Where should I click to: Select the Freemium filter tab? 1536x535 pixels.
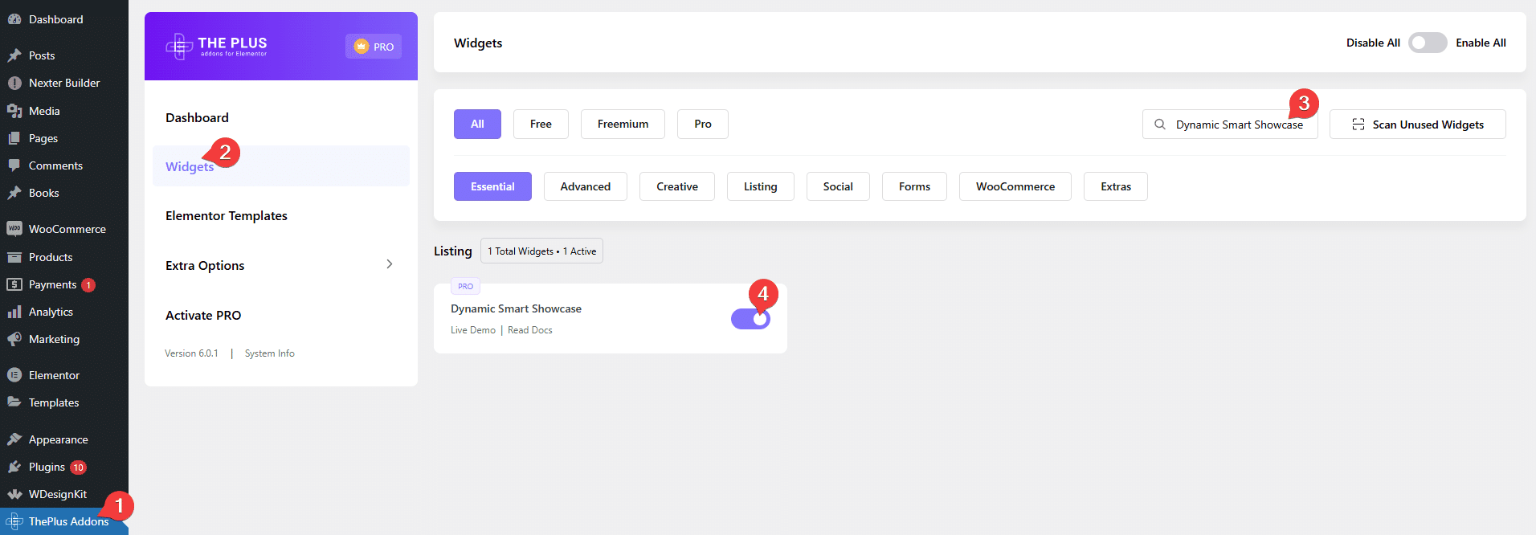(623, 124)
